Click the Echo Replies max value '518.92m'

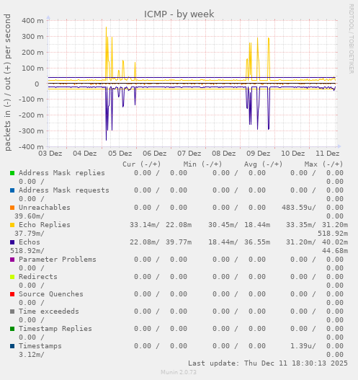pyautogui.click(x=333, y=234)
